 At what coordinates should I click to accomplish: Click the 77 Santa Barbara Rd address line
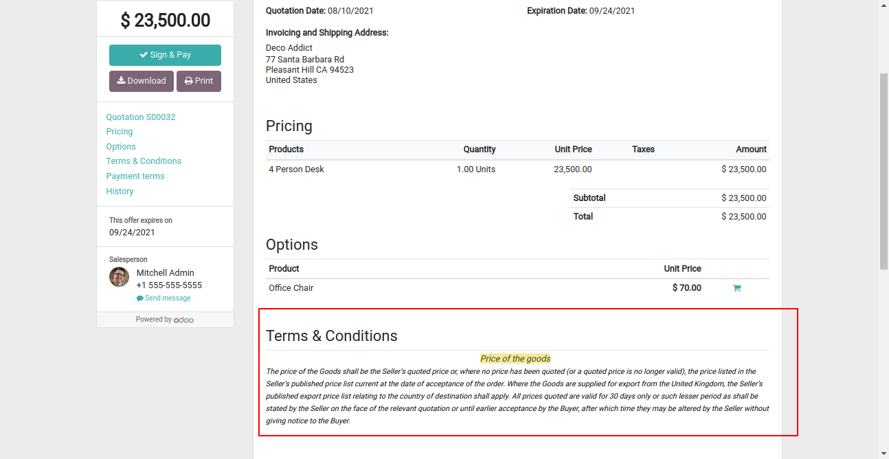point(305,60)
